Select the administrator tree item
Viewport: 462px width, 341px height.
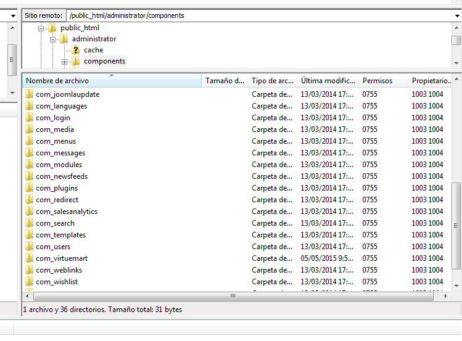(x=94, y=39)
